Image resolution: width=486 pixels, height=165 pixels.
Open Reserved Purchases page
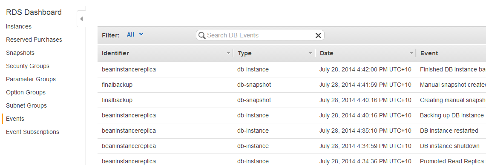[x=34, y=40]
